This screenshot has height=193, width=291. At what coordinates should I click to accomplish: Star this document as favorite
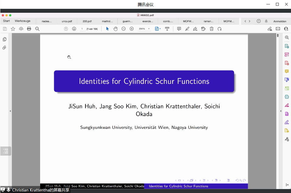point(13,29)
